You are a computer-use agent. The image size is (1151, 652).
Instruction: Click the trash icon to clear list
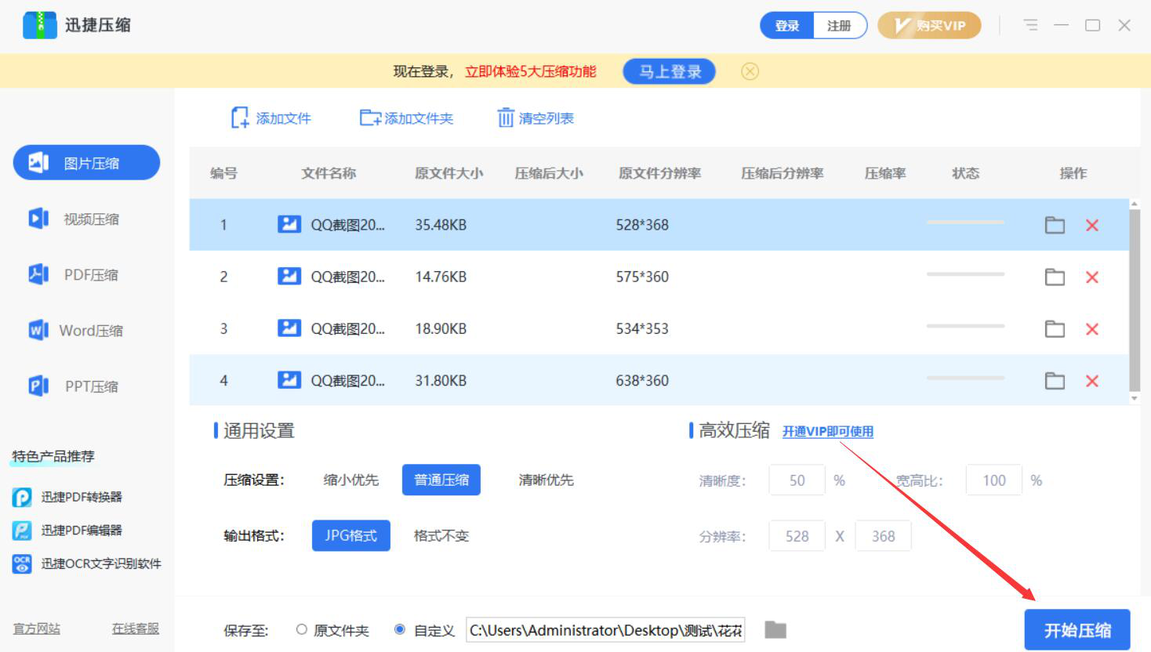[506, 118]
